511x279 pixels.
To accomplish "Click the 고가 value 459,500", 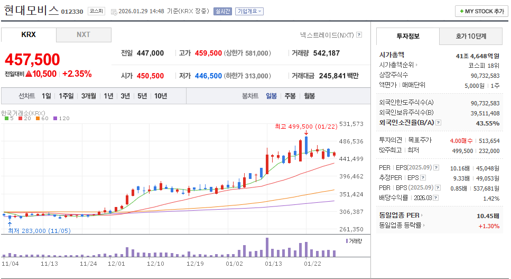I will pos(208,53).
